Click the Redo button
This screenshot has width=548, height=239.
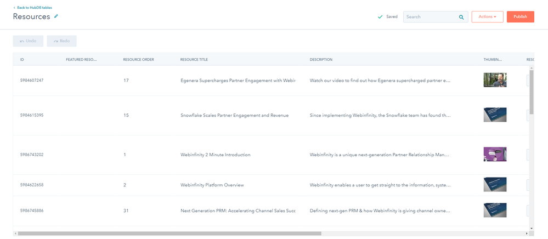pos(61,41)
